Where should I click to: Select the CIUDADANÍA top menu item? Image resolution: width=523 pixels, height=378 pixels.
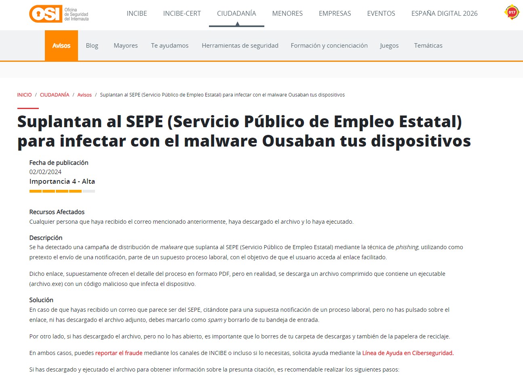pyautogui.click(x=236, y=13)
